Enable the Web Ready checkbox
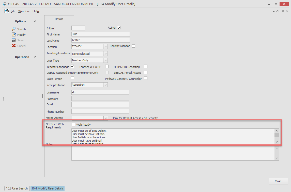Image resolution: width=291 pixels, height=192 pixels. [73, 125]
